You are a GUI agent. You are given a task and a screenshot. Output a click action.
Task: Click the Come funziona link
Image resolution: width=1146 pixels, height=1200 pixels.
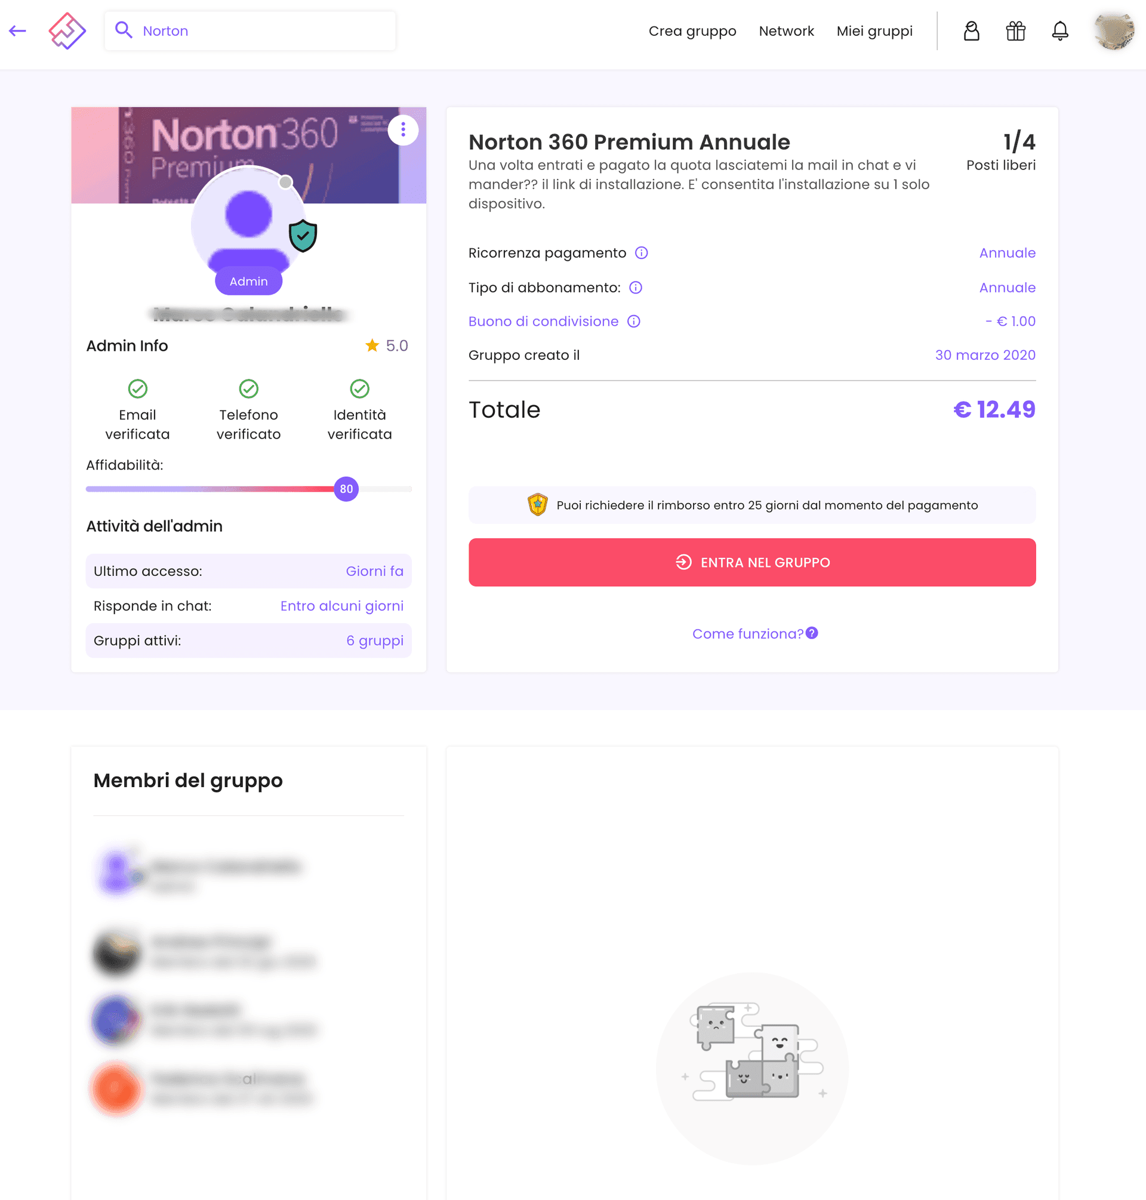pos(750,633)
